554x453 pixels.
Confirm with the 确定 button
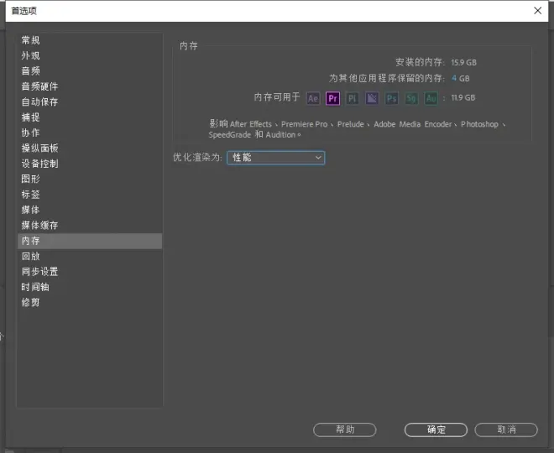436,430
